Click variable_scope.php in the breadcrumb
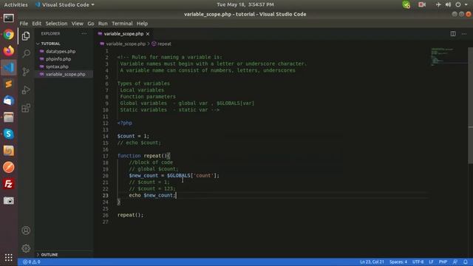The image size is (473, 266). pos(126,44)
